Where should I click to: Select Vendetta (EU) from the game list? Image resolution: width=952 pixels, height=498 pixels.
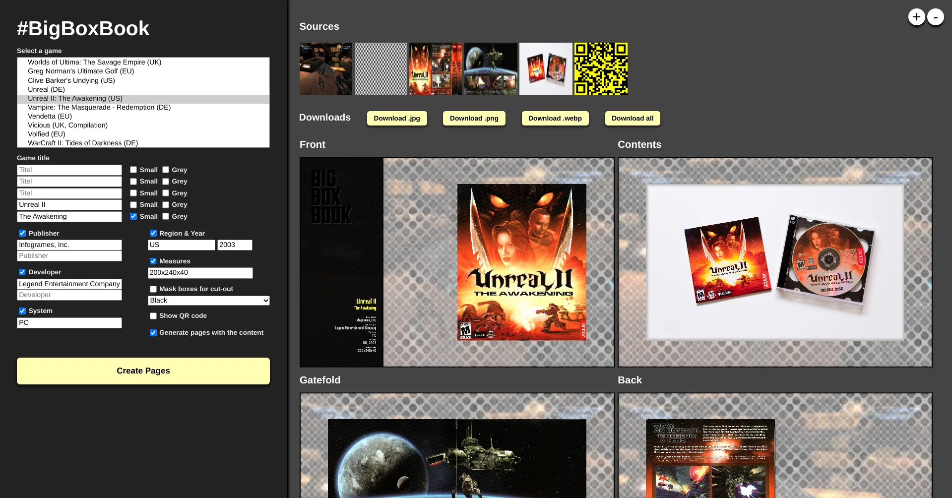pos(50,116)
